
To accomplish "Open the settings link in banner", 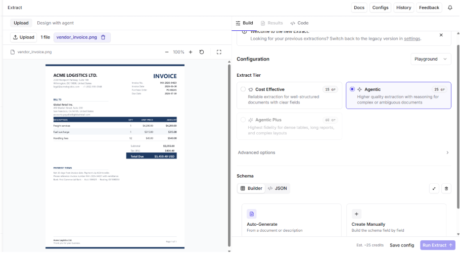I will 412,39.
